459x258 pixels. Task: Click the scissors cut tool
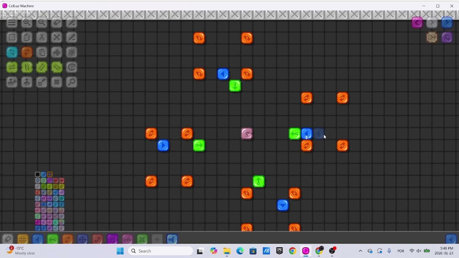(42, 38)
